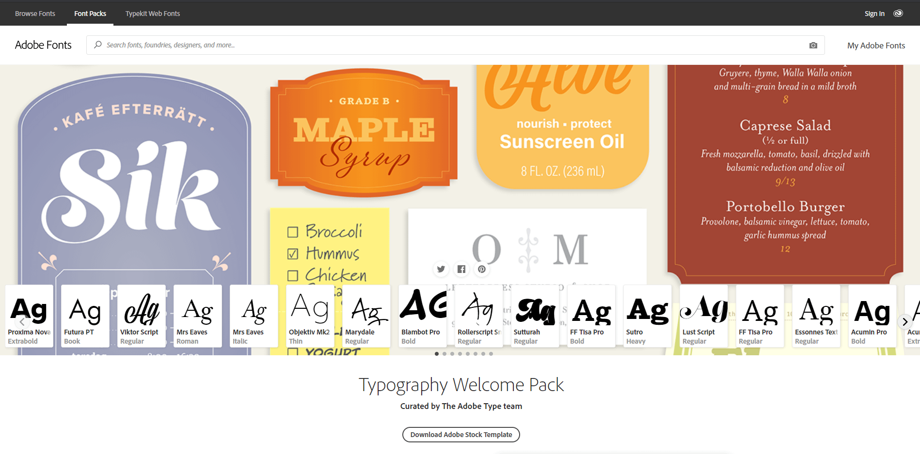Select Marydale Regular card

click(x=366, y=316)
